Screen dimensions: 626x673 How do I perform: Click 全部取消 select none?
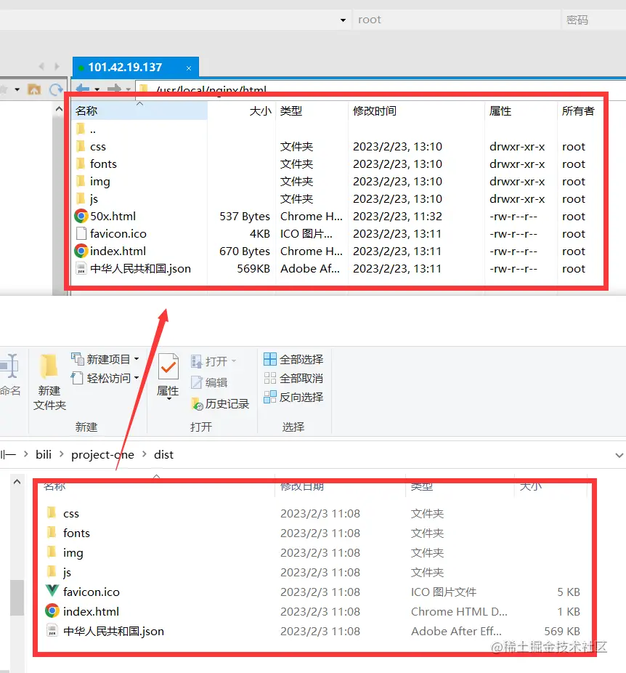click(293, 378)
